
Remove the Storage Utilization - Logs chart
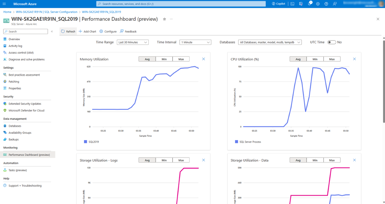tap(203, 160)
